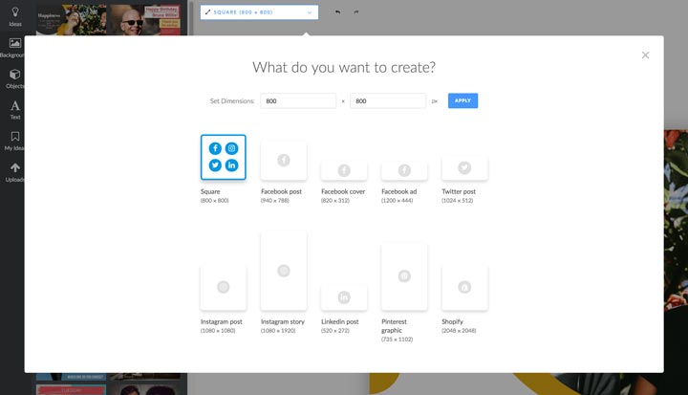Viewport: 688px width, 395px height.
Task: Open the Square (800 x 800) size dropdown
Action: (259, 12)
